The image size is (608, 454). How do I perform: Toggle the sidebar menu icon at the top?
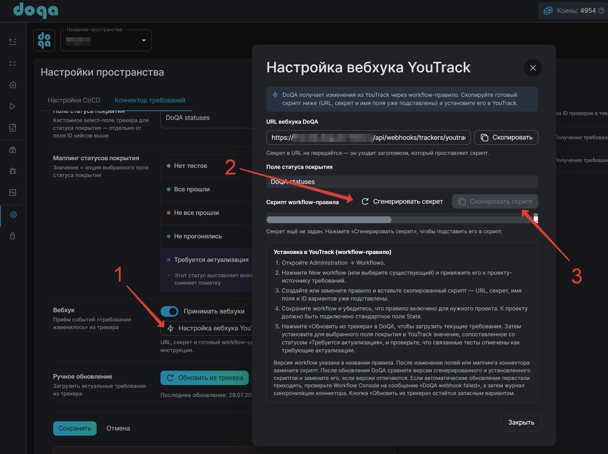[13, 41]
